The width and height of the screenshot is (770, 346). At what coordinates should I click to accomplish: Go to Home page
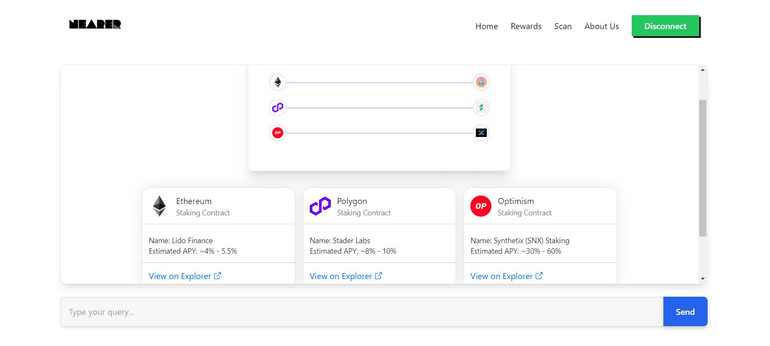486,26
